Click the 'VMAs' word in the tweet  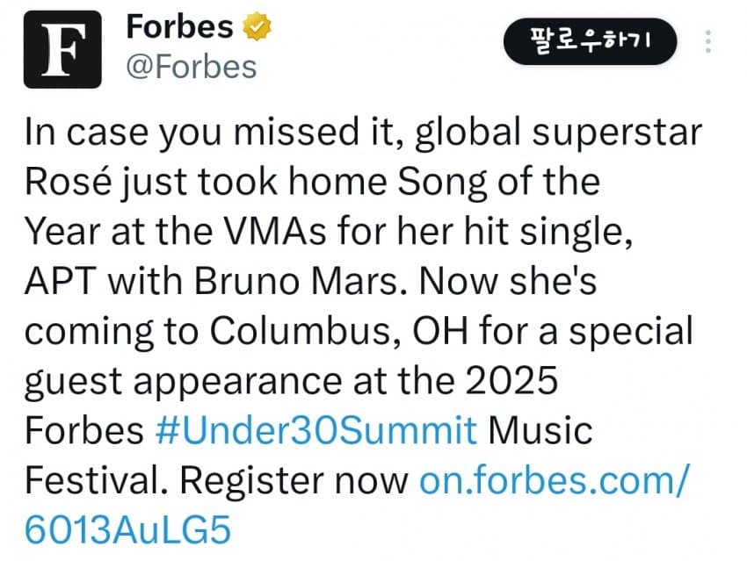[275, 232]
